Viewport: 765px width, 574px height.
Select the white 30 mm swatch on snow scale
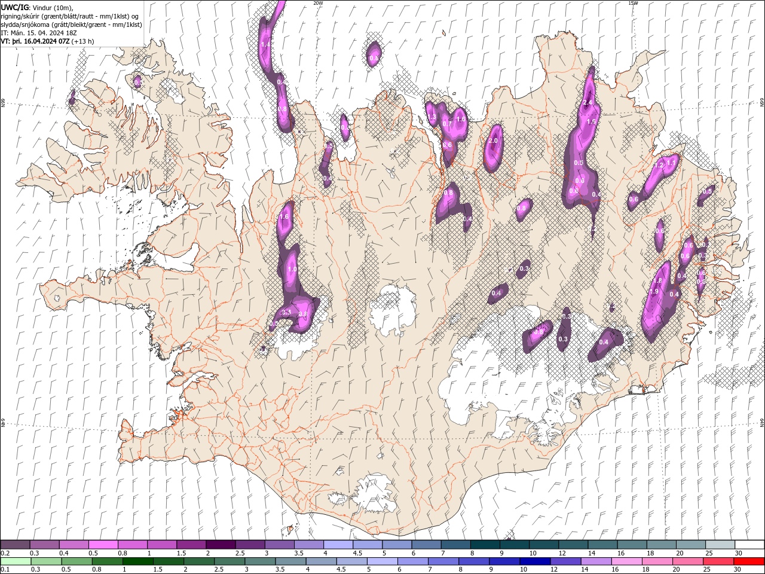click(x=749, y=544)
